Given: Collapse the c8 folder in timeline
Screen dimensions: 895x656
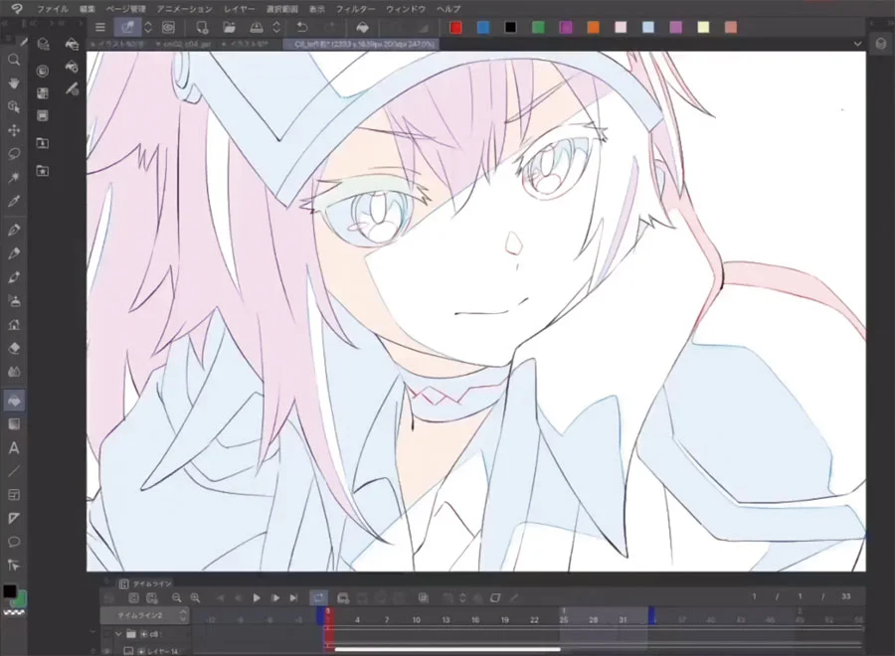Looking at the screenshot, I should (119, 633).
